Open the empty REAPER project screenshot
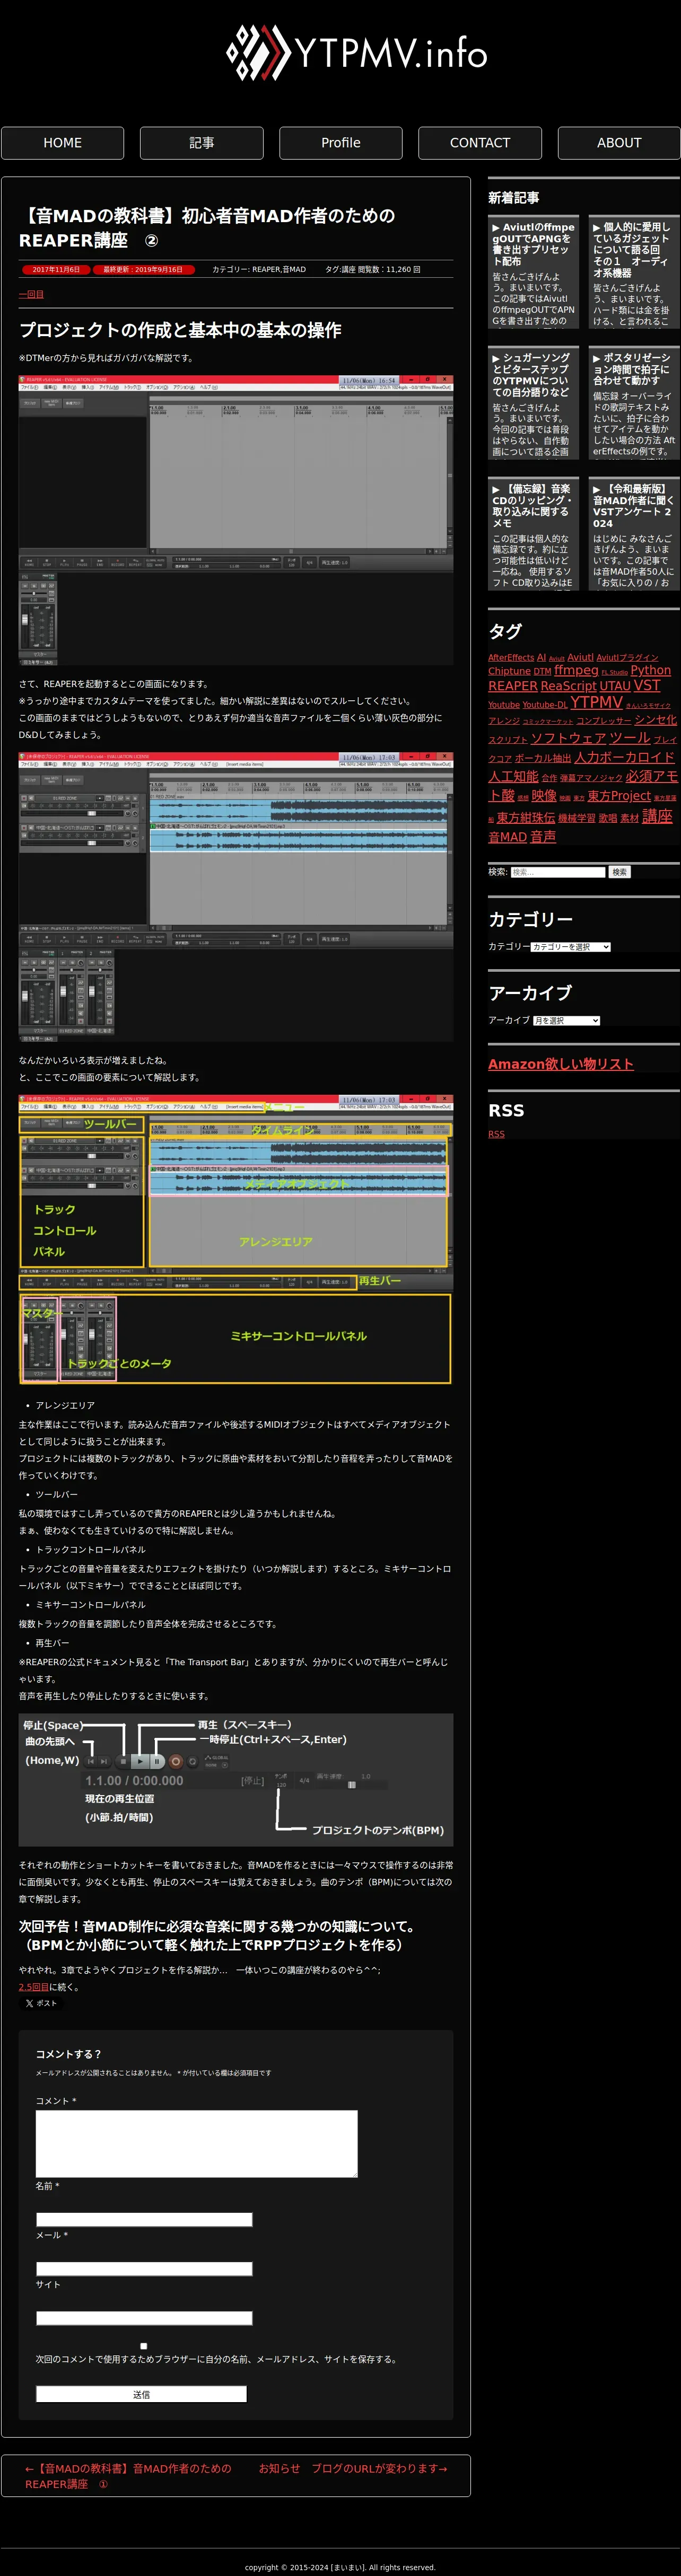 236,520
